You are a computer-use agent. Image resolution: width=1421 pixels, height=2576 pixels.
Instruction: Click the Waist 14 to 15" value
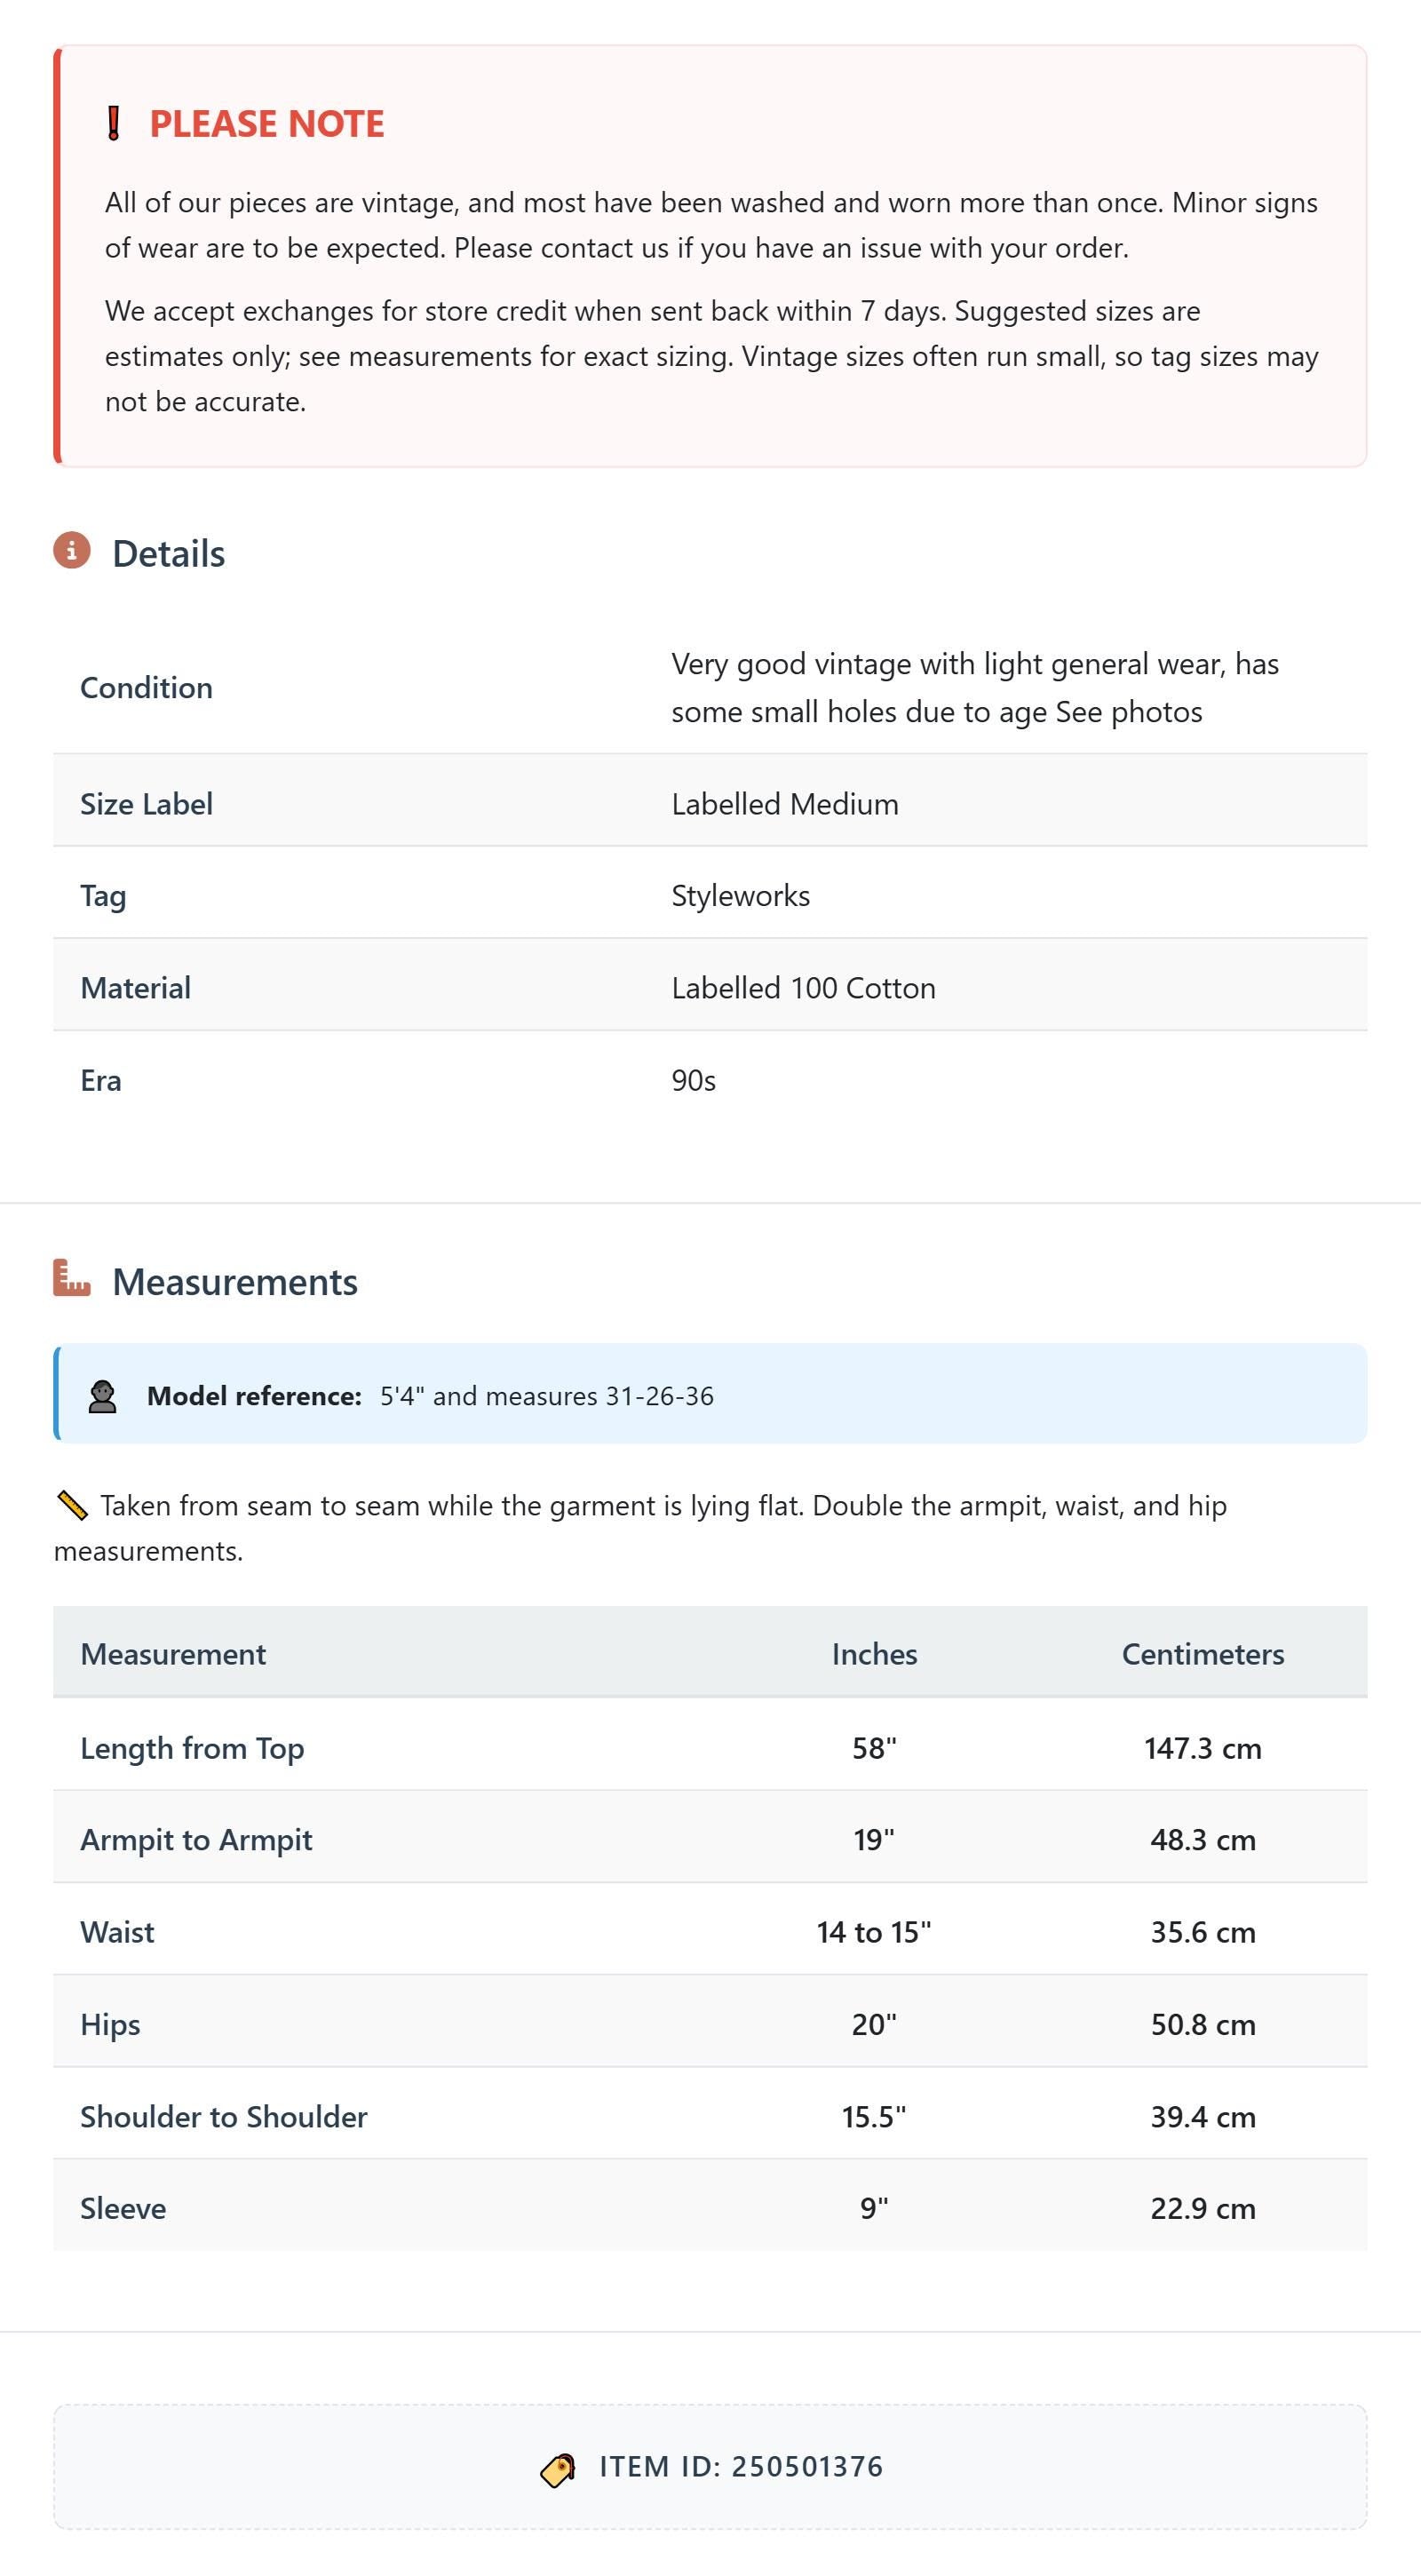point(874,1932)
